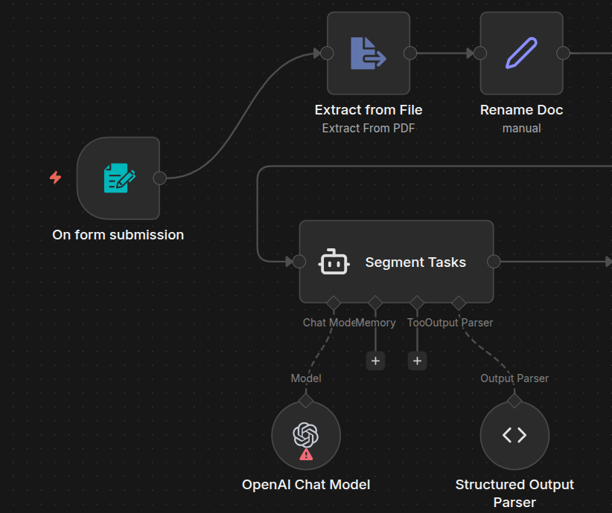Screen dimensions: 612x513
Task: Click the input handle of Extract from File
Action: point(326,53)
